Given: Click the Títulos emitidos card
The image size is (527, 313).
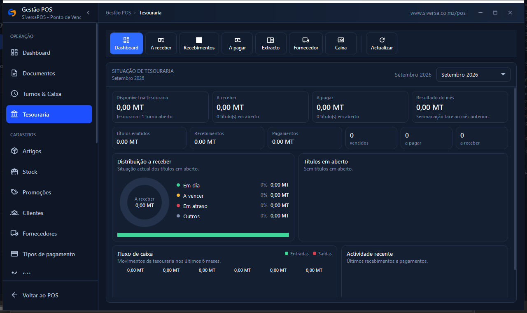Looking at the screenshot, I should [x=149, y=138].
